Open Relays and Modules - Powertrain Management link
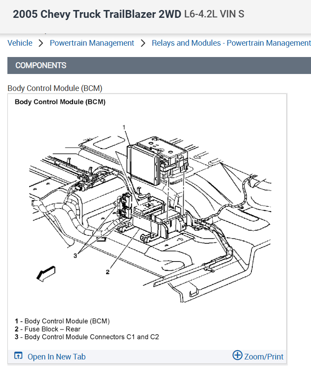 point(231,43)
